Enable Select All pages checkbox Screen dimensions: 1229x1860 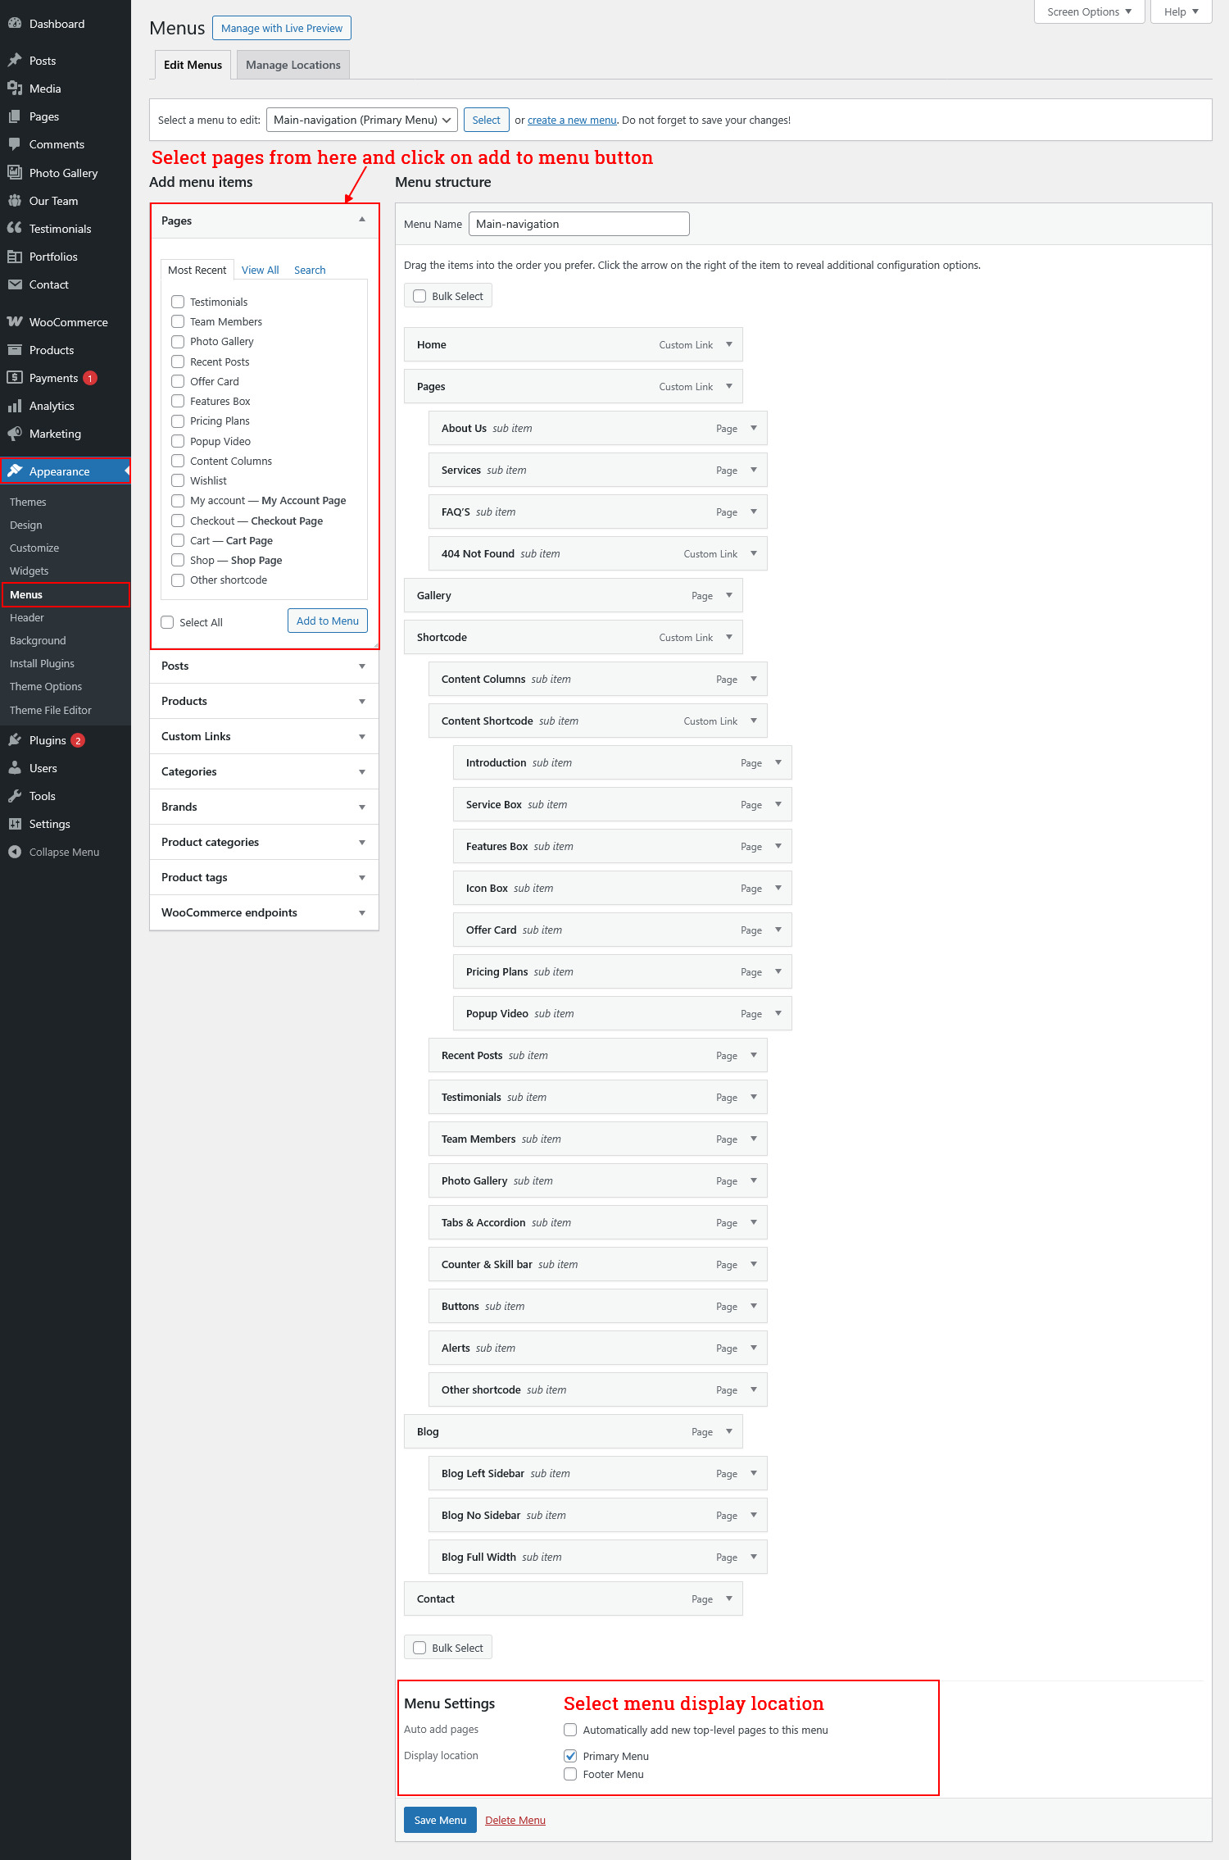pos(168,622)
